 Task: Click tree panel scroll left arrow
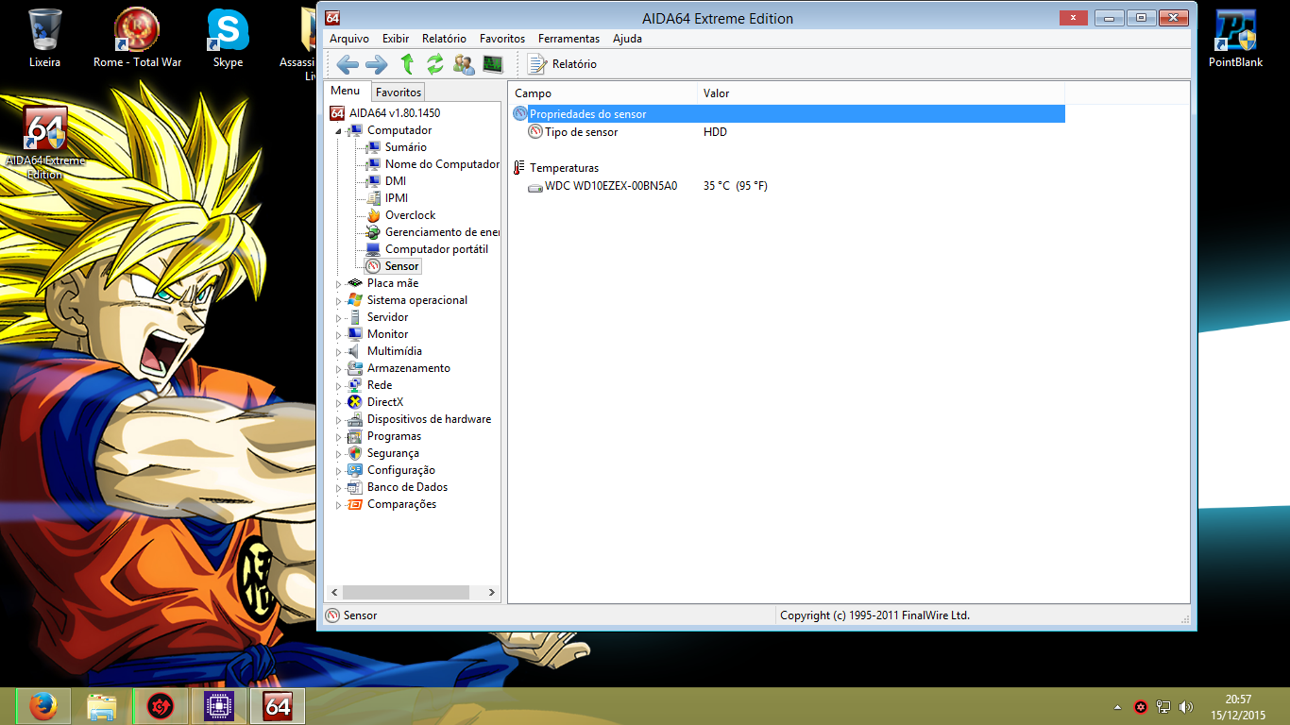pos(333,593)
